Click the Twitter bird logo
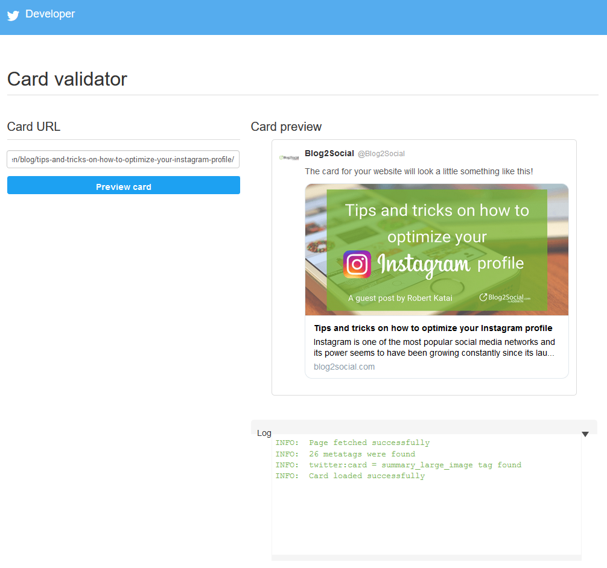Image resolution: width=607 pixels, height=568 pixels. [x=13, y=16]
